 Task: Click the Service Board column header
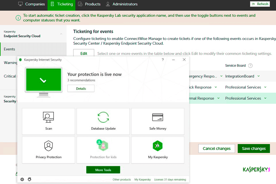[x=235, y=66]
